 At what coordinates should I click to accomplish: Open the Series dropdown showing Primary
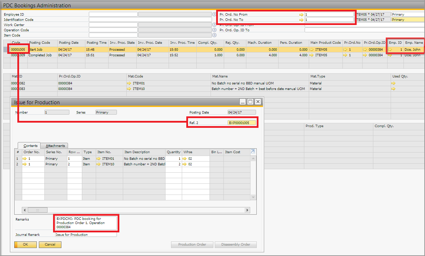point(105,112)
